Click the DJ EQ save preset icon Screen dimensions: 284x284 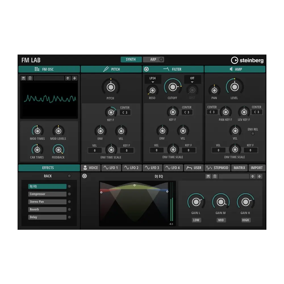[208, 176]
